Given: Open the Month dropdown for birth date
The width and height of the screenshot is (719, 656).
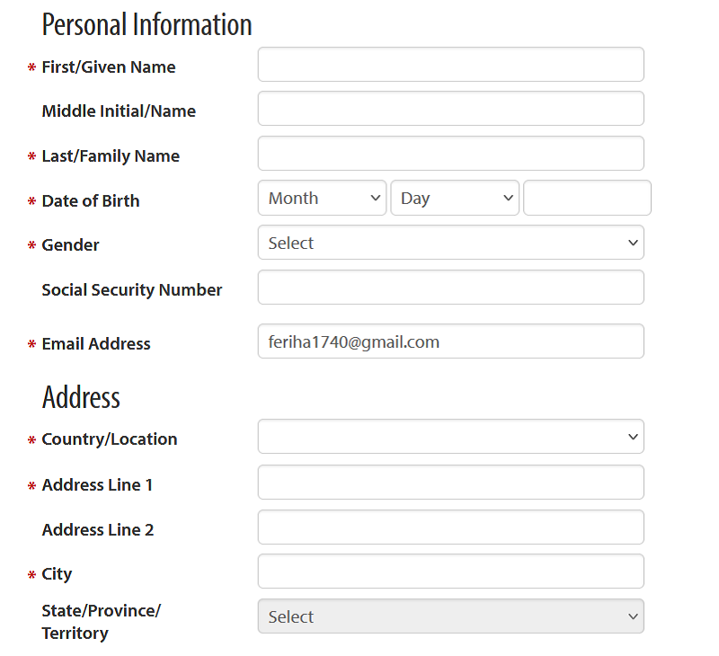Looking at the screenshot, I should (x=322, y=198).
